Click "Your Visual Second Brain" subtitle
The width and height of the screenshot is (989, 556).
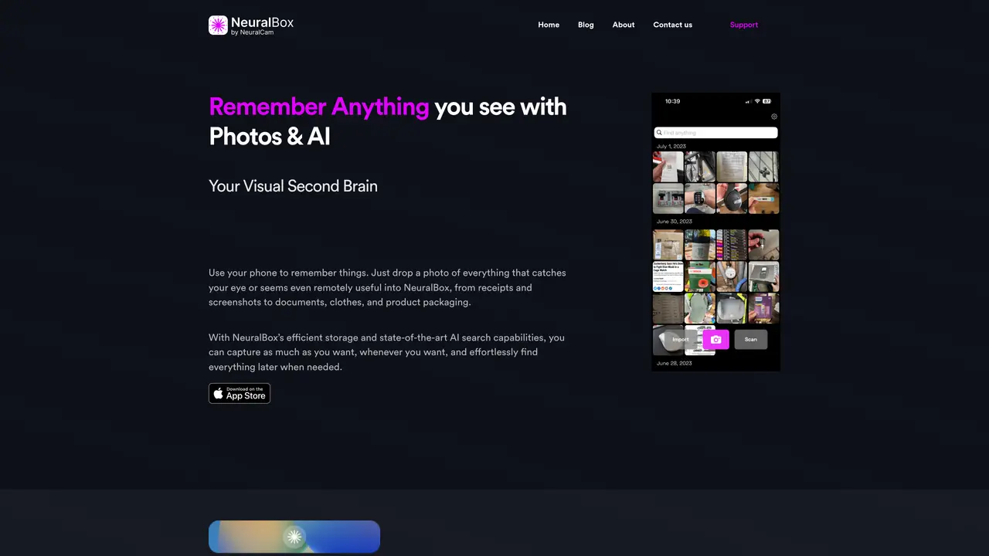(x=293, y=186)
